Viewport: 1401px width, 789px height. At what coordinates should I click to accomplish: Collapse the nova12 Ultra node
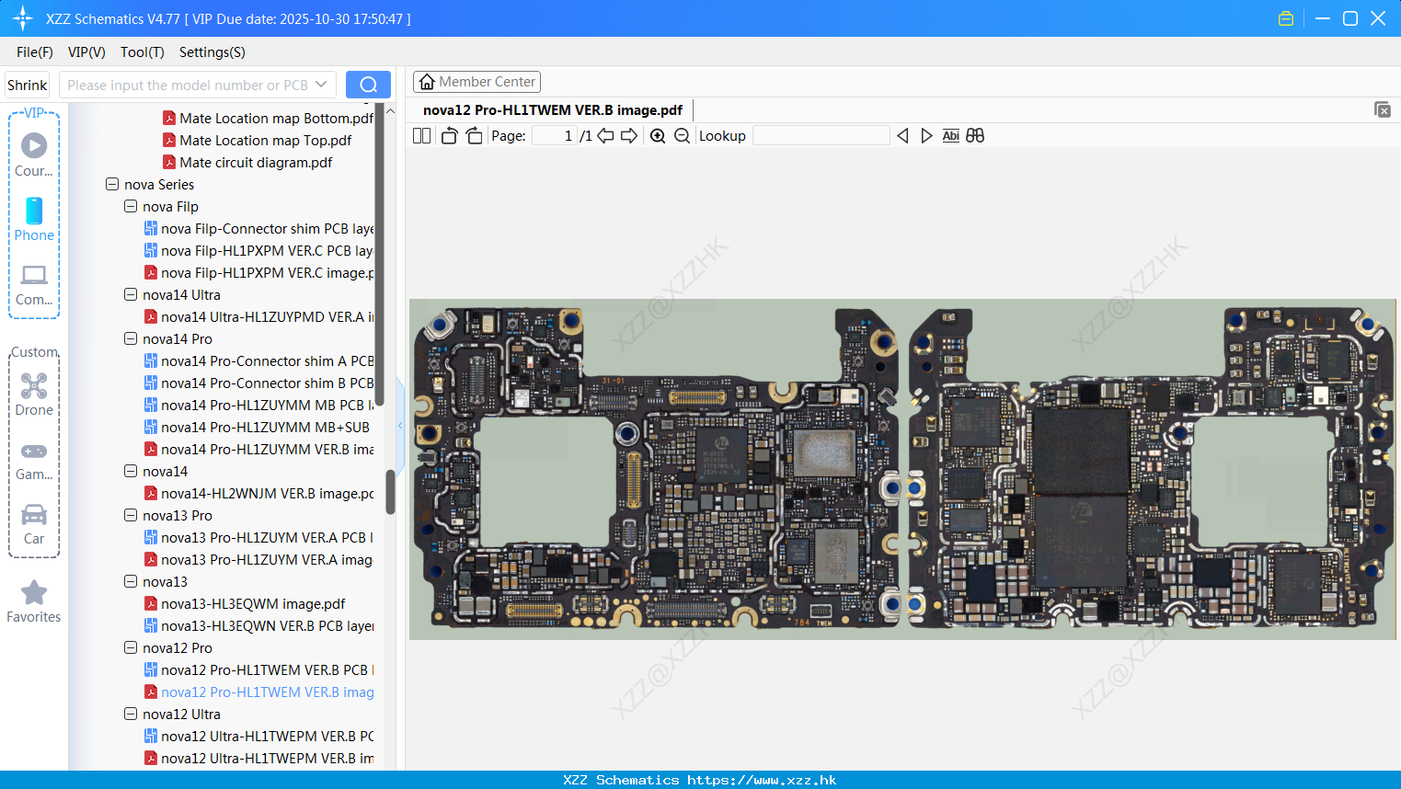(131, 714)
